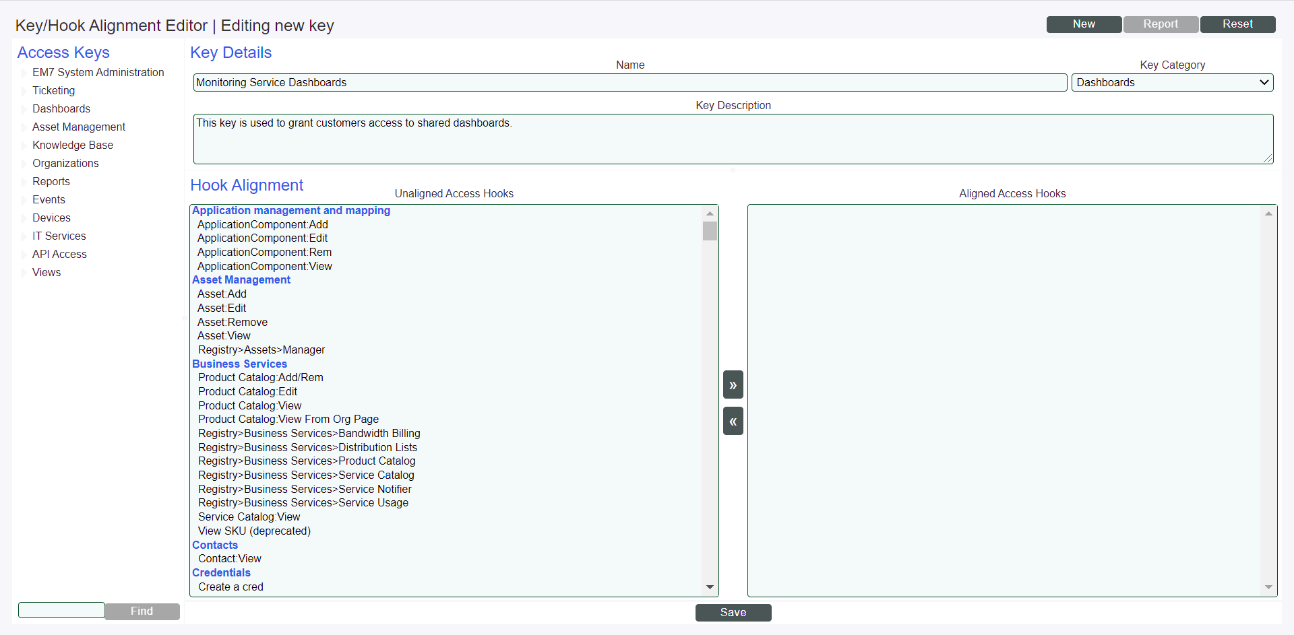The height and width of the screenshot is (635, 1294).
Task: Click the down arrow on the Unaligned Hooks scrollbar
Action: pos(710,587)
